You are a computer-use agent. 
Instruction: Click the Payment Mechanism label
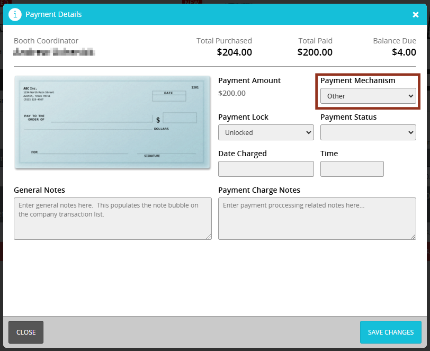coord(357,80)
